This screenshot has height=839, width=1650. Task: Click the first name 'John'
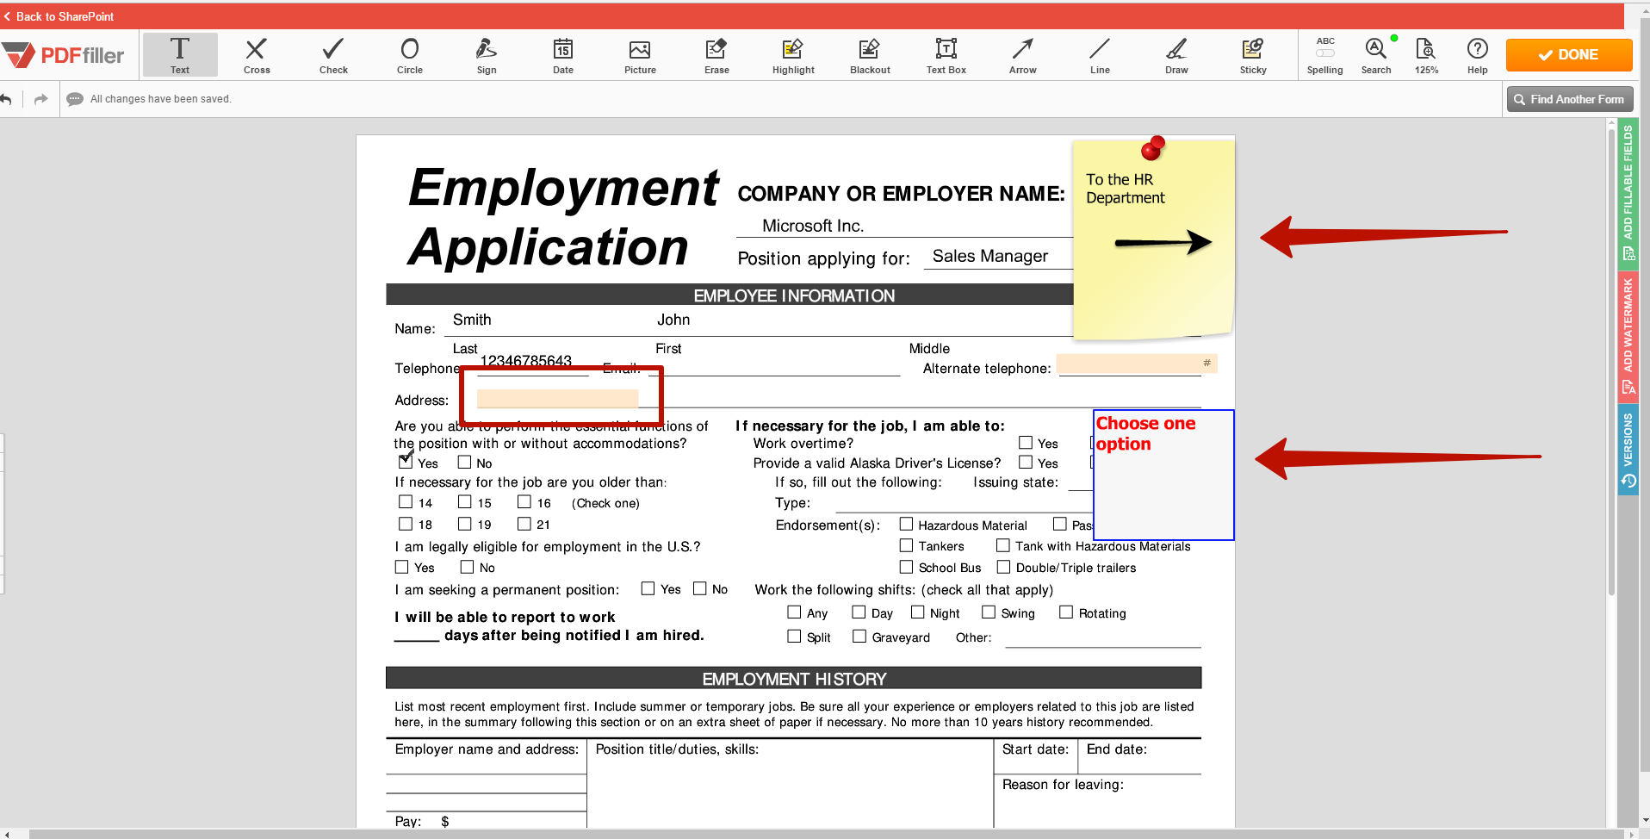(x=673, y=320)
